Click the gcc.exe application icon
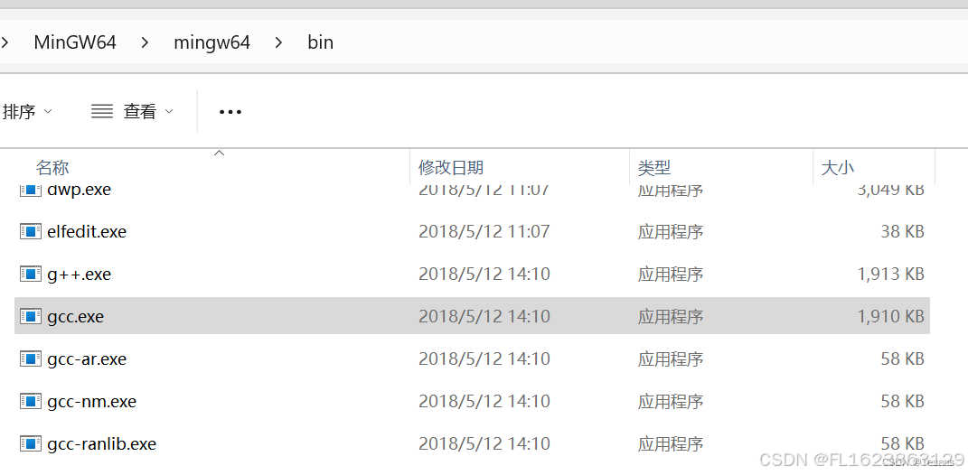968x475 pixels. [31, 316]
